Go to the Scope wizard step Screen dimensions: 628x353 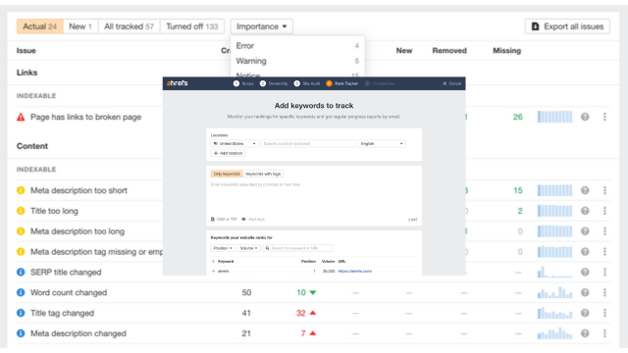(243, 83)
